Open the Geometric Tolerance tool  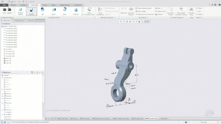point(131,11)
